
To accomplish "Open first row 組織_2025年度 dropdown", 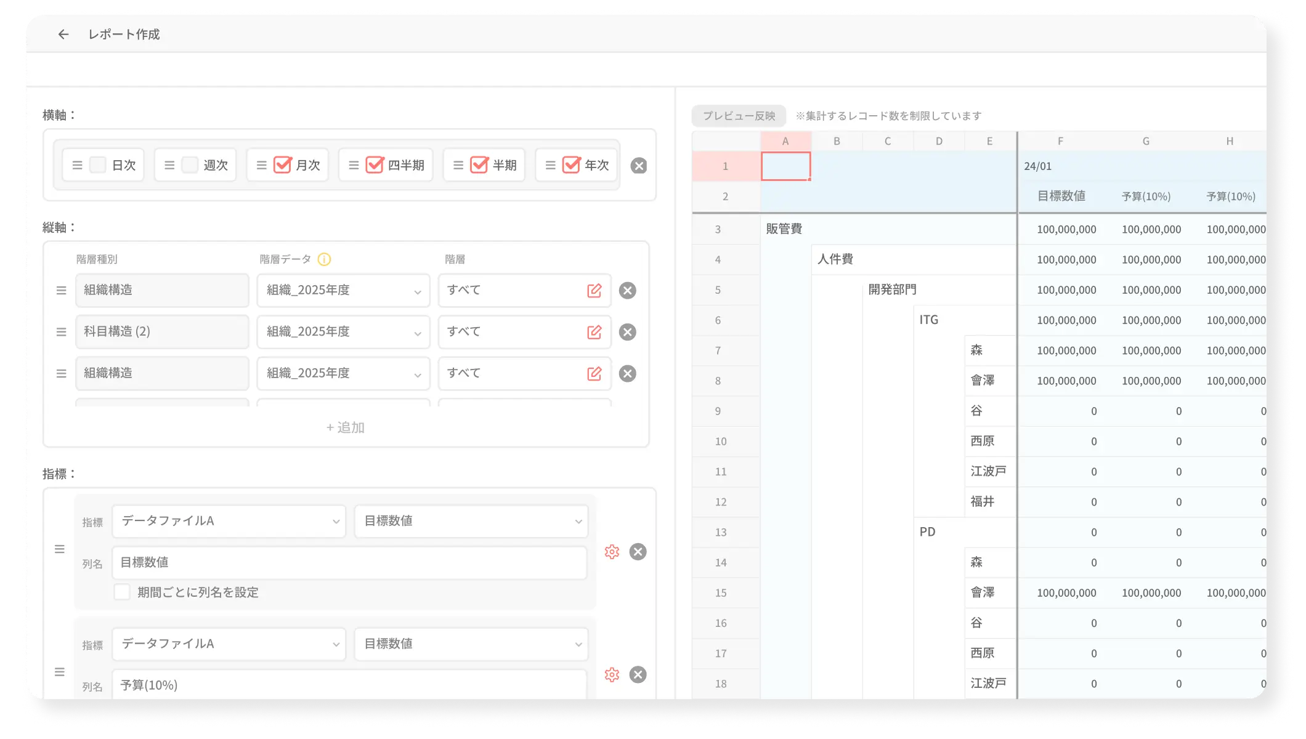I will [x=343, y=291].
